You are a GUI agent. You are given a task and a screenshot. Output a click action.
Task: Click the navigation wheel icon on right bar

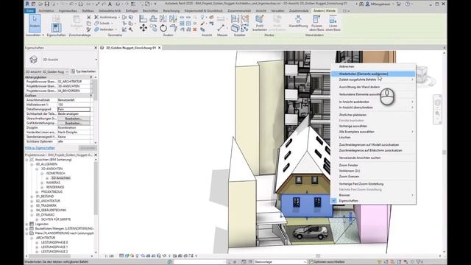click(x=437, y=103)
